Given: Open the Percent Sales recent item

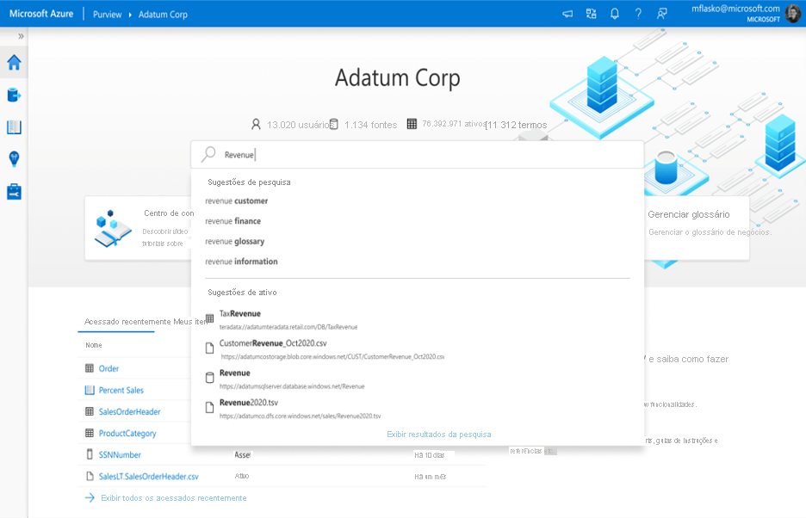Looking at the screenshot, I should coord(121,390).
